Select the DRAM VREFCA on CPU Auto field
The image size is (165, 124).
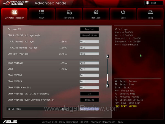click(x=89, y=87)
